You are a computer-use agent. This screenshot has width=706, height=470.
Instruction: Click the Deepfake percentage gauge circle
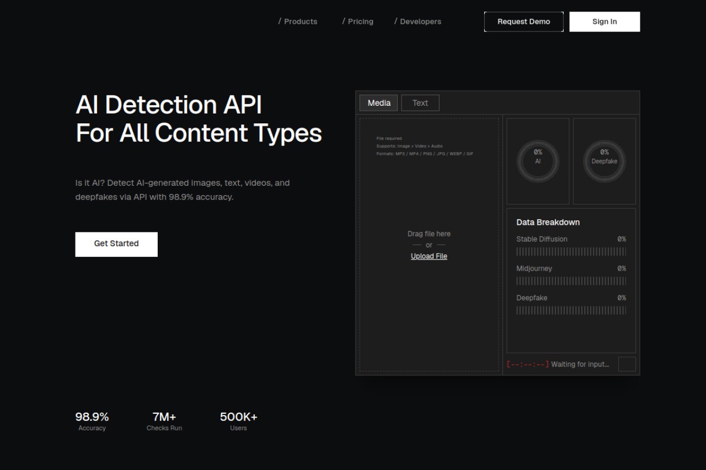point(605,161)
